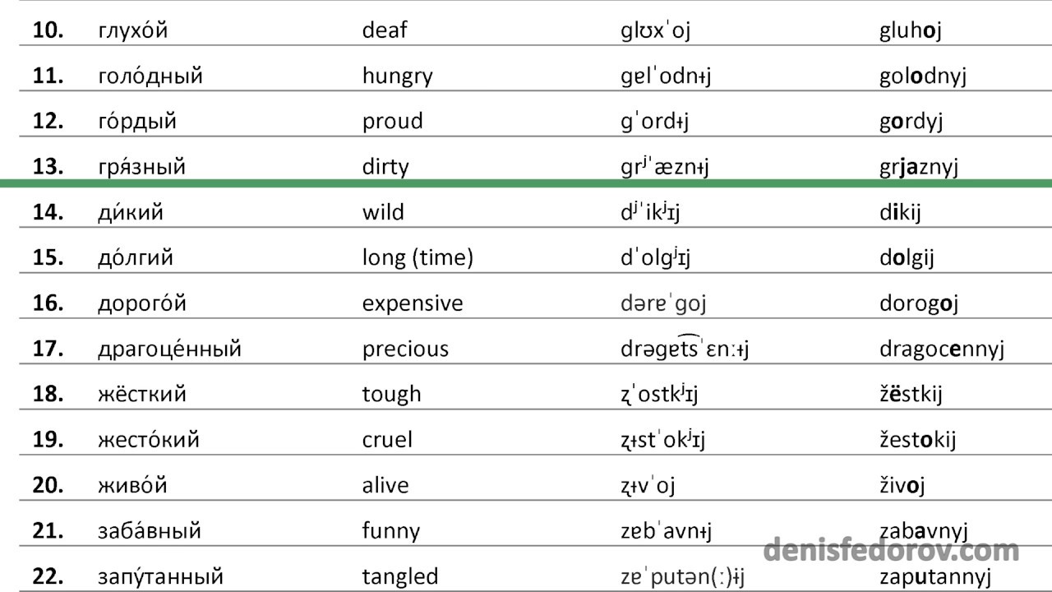Click the Russian word драгоце́нный

pos(169,349)
